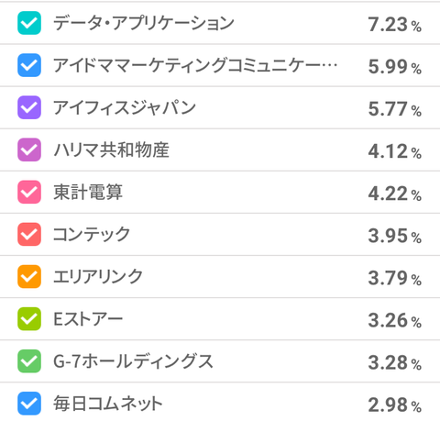Viewport: 440px width, 421px height.
Task: Uncheck the orange エリアリンク checkbox
Action: coord(29,276)
